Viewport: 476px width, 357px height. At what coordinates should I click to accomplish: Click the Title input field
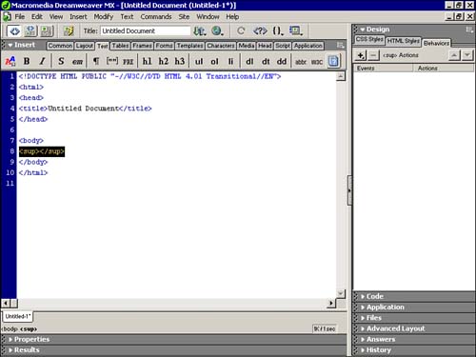coord(146,30)
